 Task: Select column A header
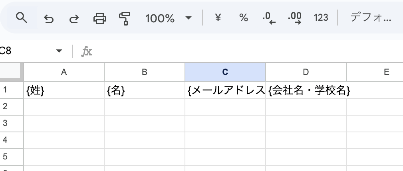64,72
